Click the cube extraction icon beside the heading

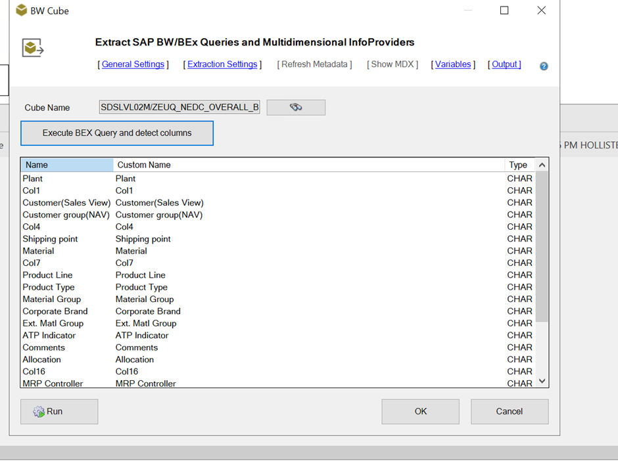point(33,48)
